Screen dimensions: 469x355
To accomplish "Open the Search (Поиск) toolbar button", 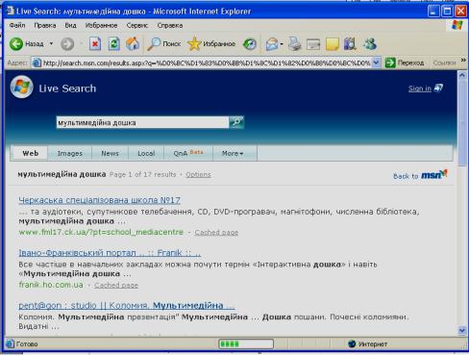I will [x=163, y=44].
